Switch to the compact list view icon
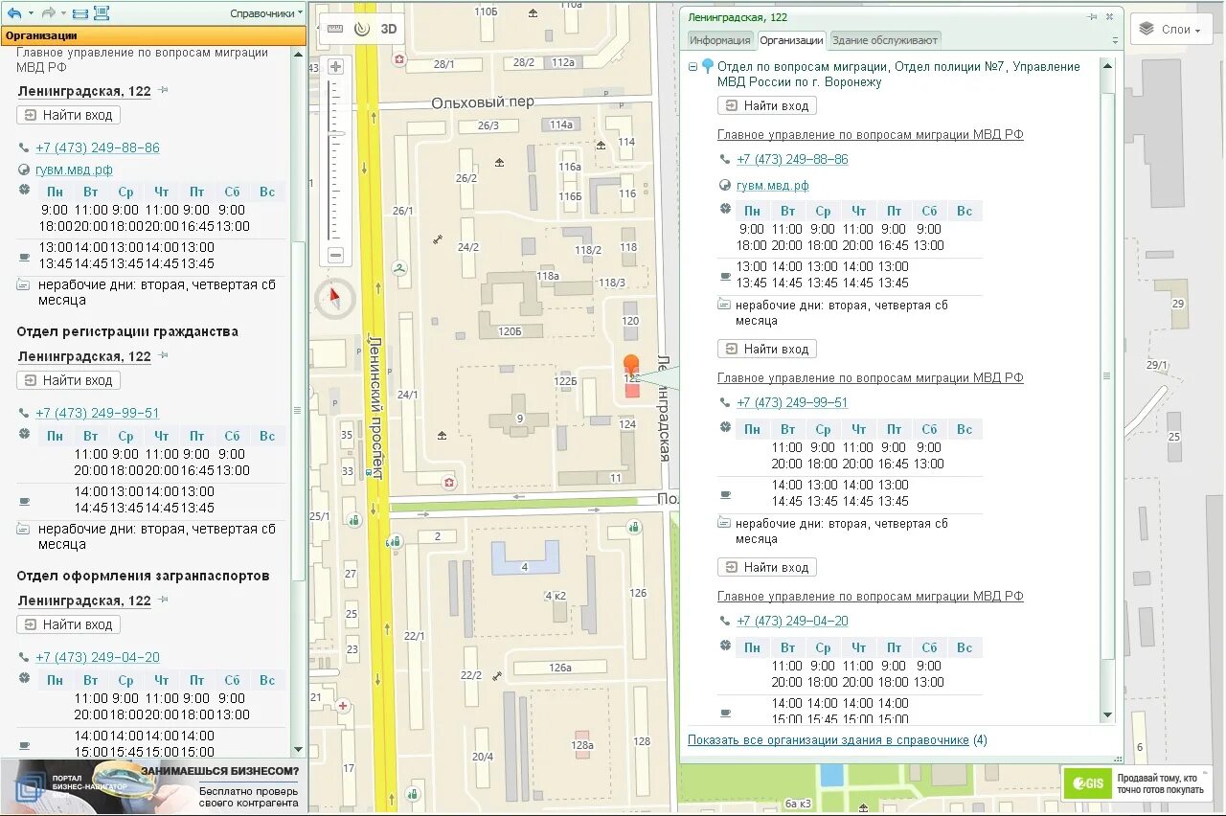Screen dimensions: 1226x816 (80, 13)
